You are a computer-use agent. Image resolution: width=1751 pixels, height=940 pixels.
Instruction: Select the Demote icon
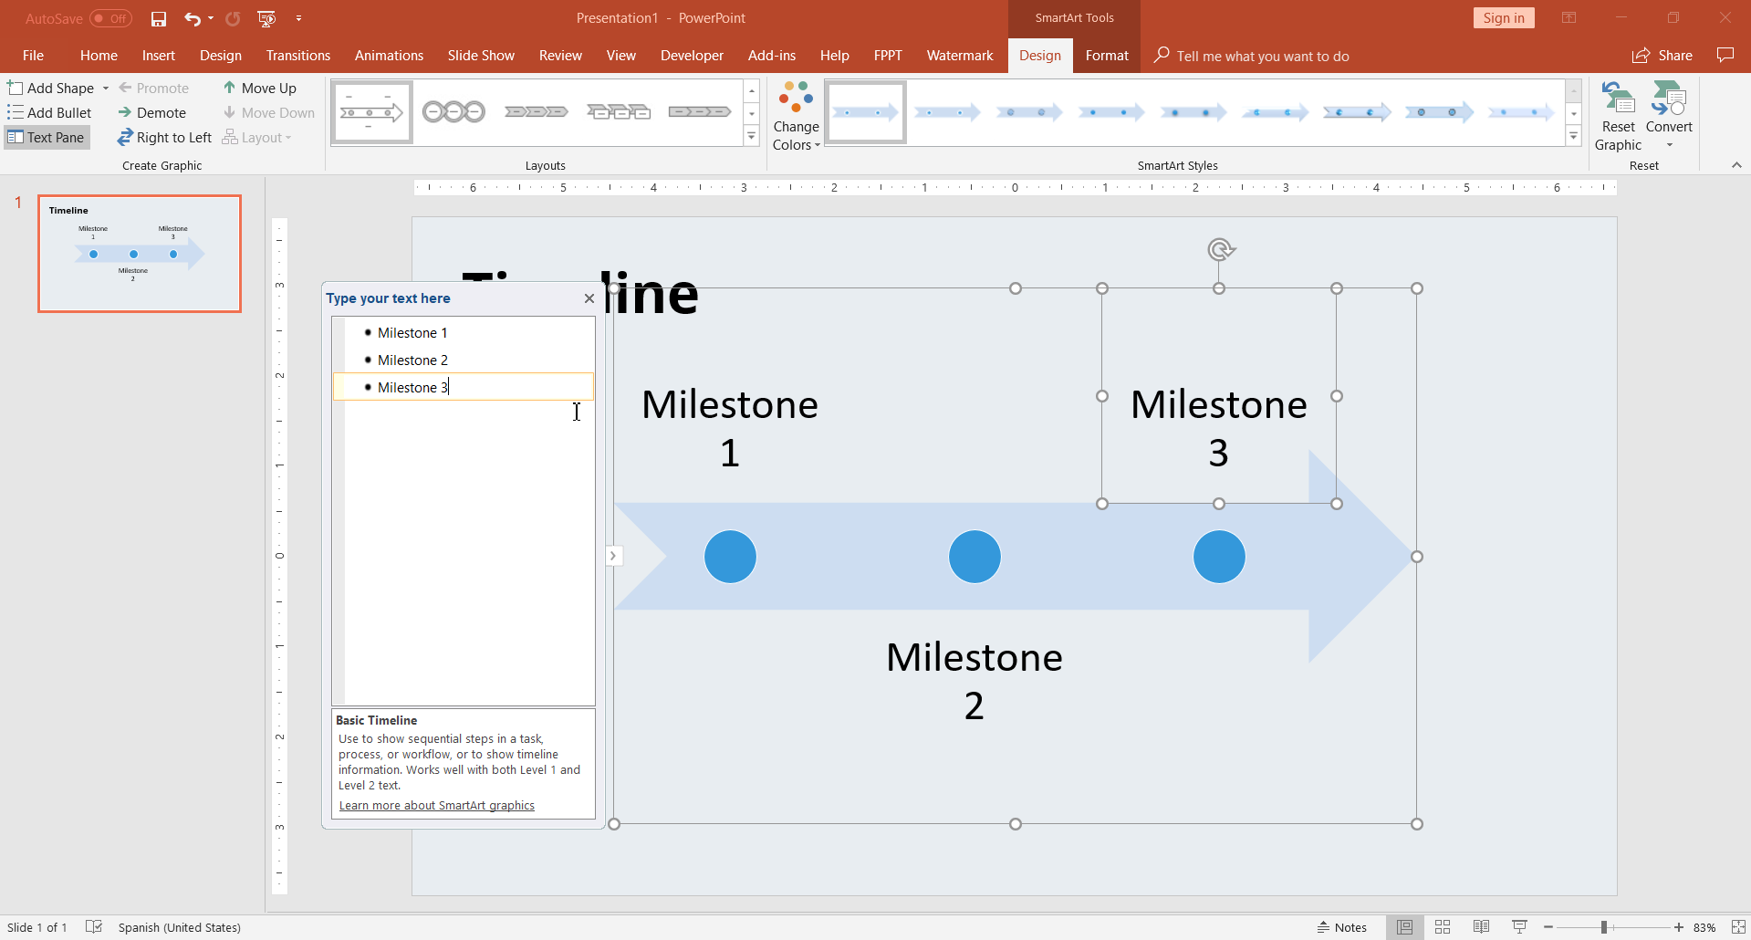click(x=151, y=112)
